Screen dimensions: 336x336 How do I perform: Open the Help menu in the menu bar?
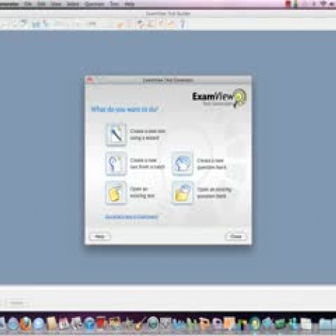click(x=130, y=4)
